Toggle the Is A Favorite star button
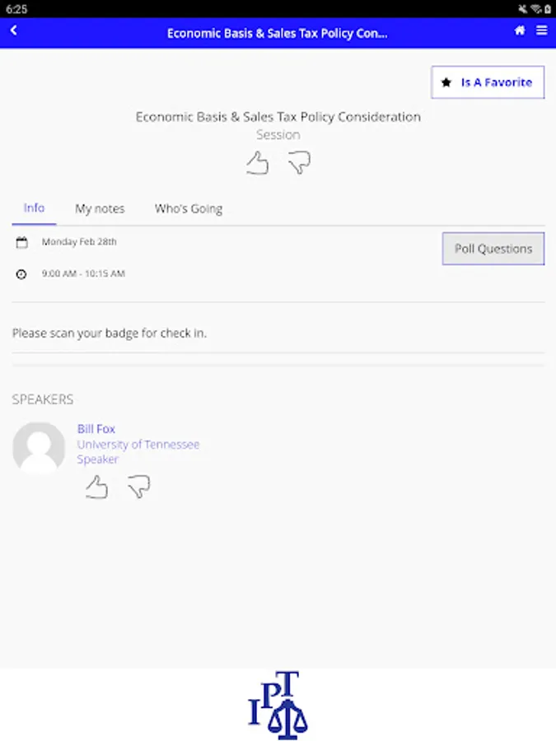This screenshot has width=556, height=741. click(488, 82)
